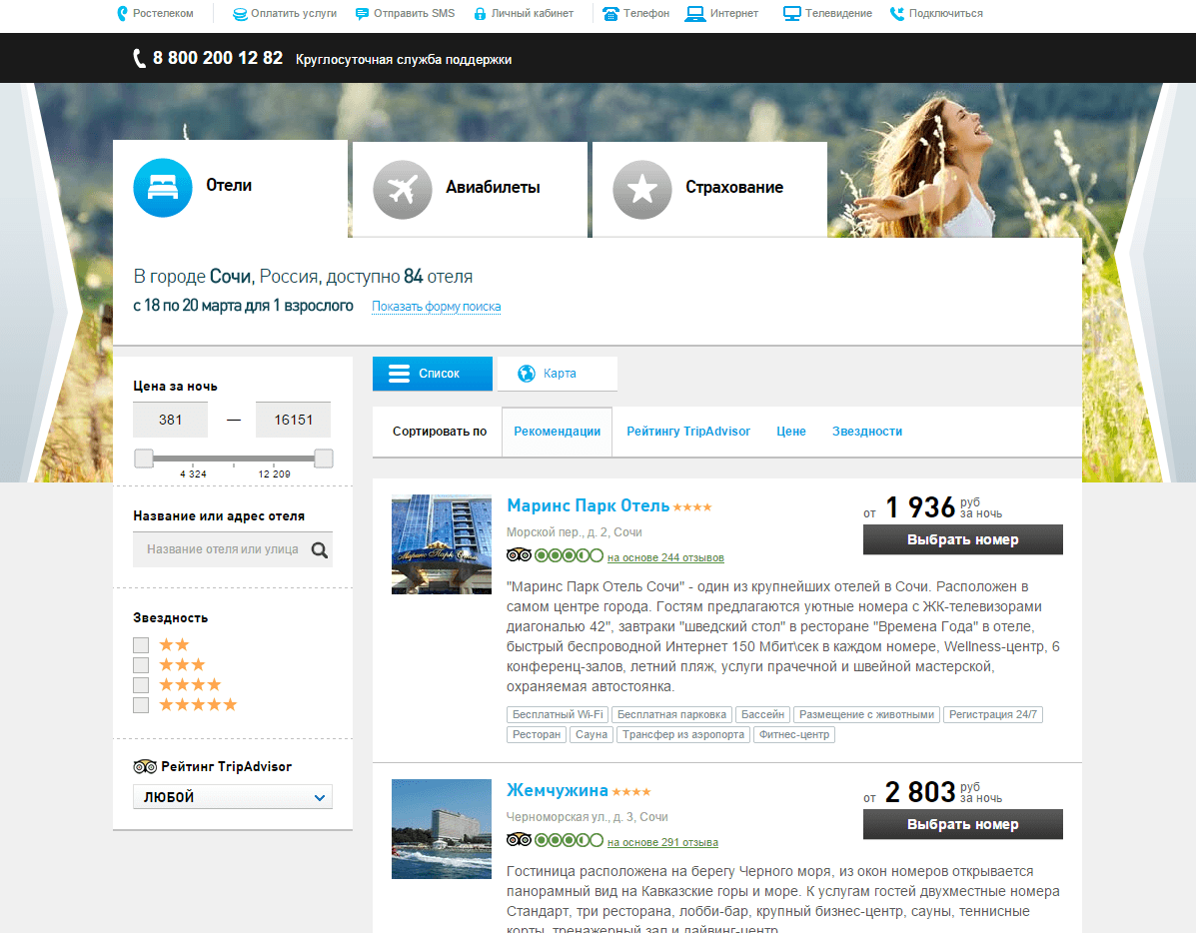This screenshot has width=1196, height=933.
Task: Click the Подключиться phone icon
Action: [897, 14]
